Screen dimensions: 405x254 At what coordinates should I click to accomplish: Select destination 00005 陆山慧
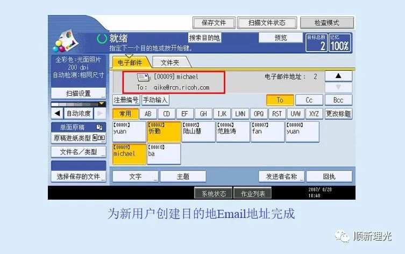click(x=198, y=131)
